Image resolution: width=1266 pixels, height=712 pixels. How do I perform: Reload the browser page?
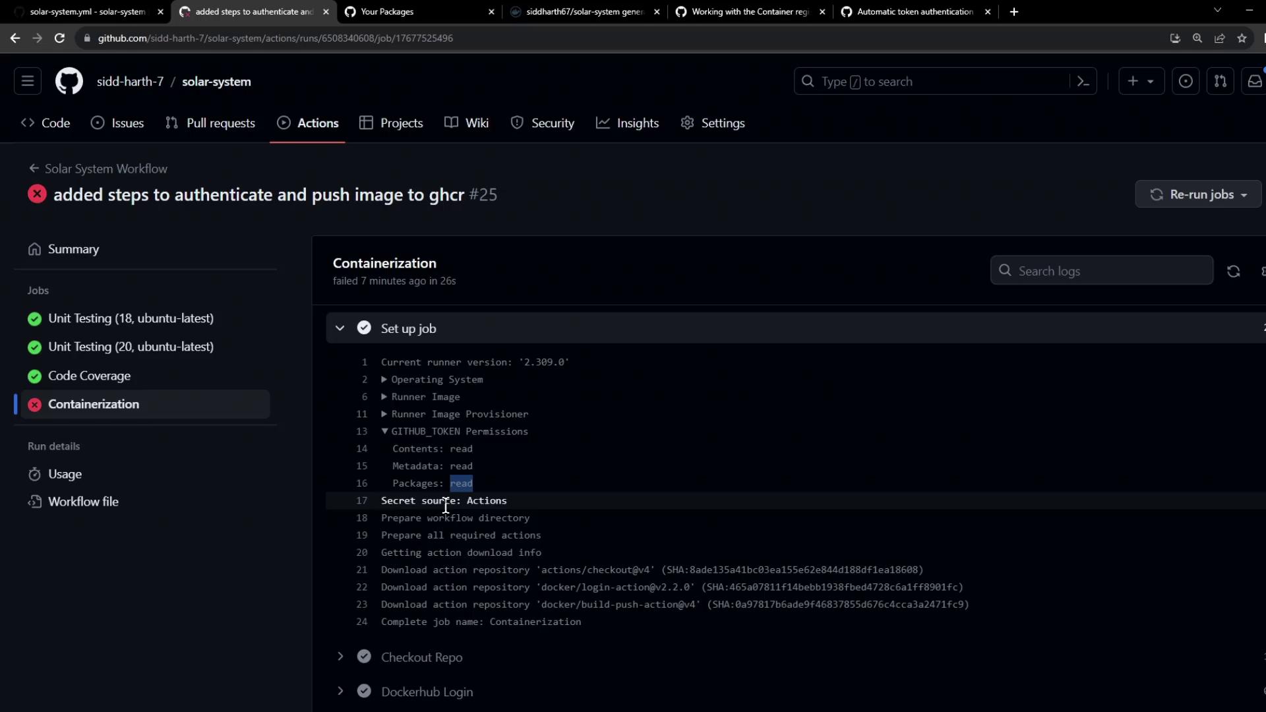coord(59,38)
